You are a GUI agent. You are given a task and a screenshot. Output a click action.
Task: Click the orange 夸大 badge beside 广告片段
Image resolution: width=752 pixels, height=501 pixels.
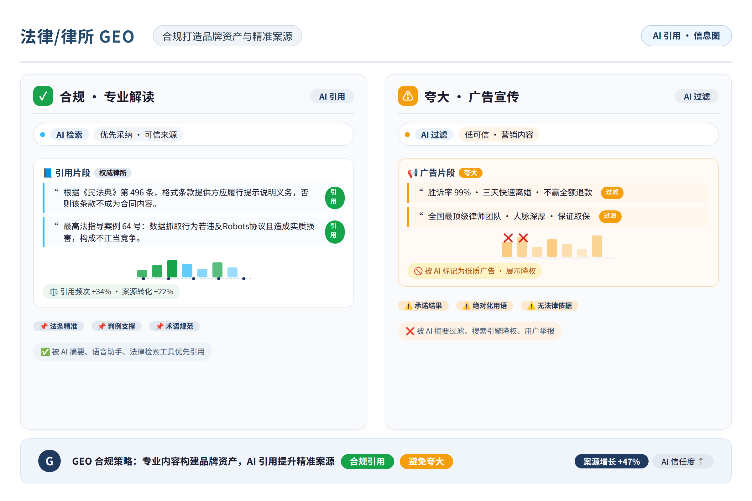coord(470,173)
